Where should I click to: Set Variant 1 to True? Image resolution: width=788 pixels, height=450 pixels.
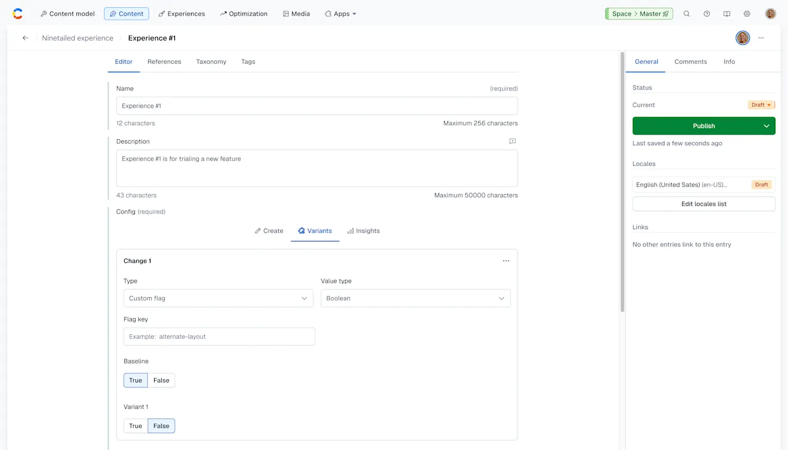[x=136, y=426]
